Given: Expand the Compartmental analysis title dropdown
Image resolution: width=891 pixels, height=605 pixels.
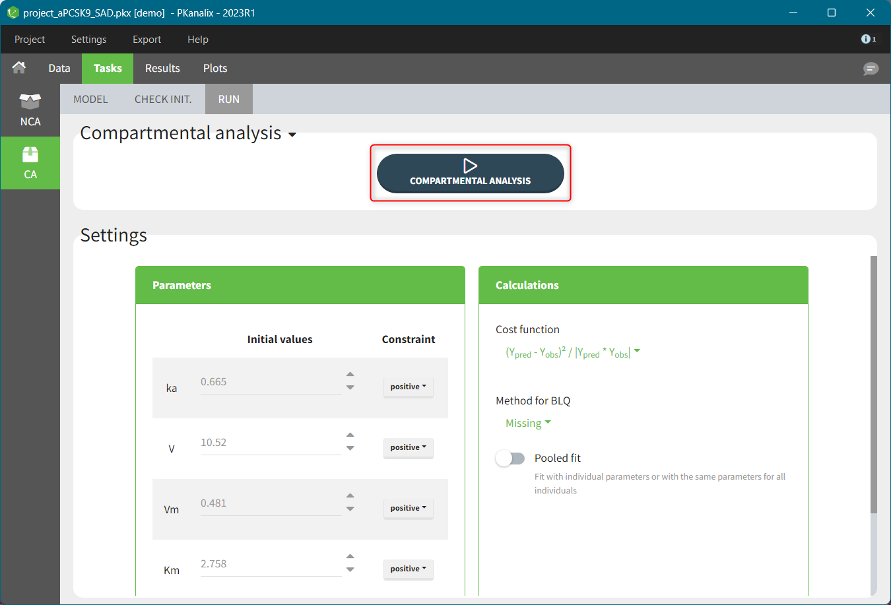Looking at the screenshot, I should point(292,135).
